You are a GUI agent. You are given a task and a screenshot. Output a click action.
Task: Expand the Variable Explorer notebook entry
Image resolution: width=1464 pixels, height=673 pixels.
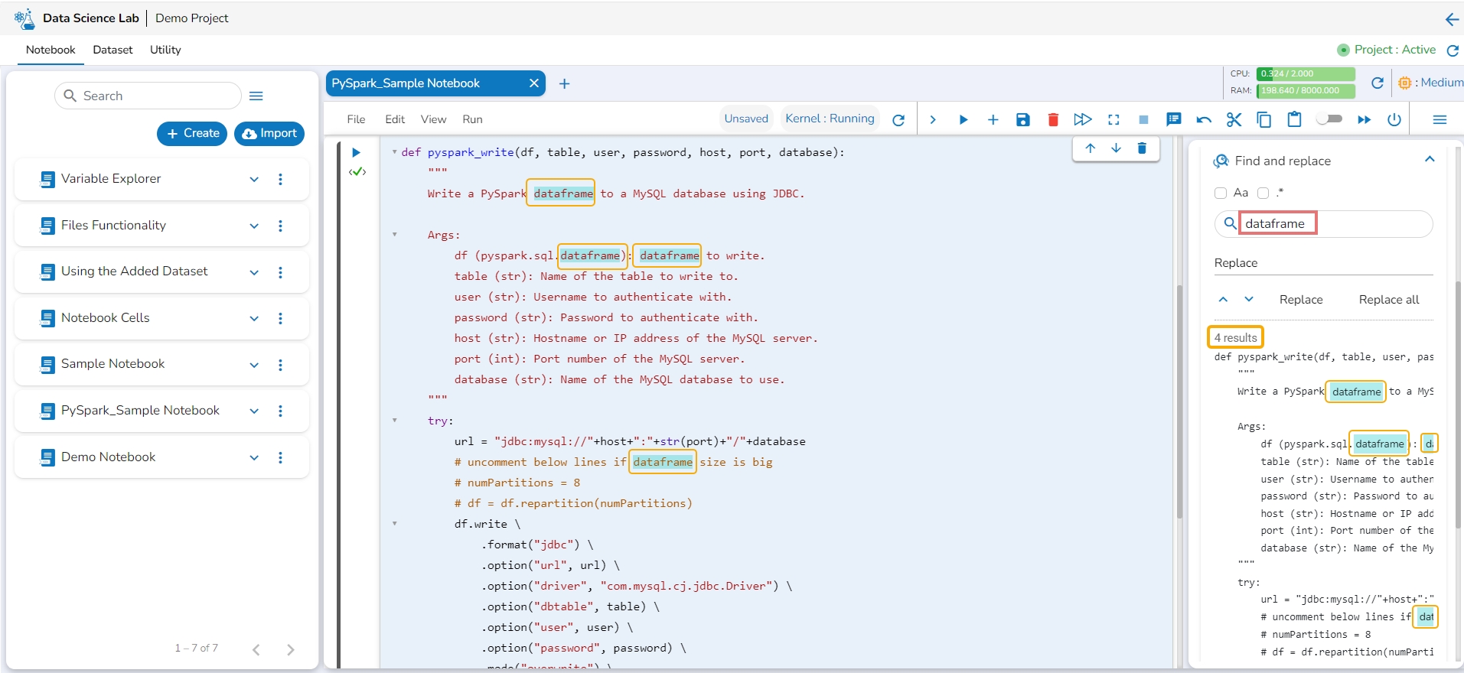tap(254, 179)
